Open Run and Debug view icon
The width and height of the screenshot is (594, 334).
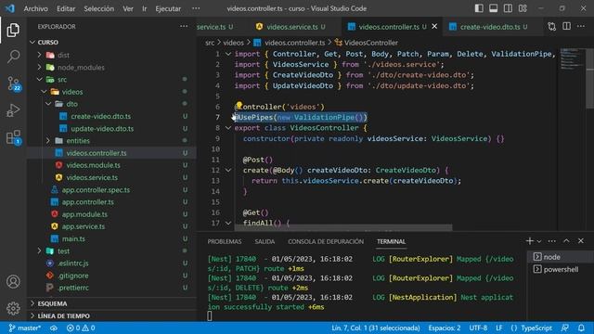coord(13,110)
